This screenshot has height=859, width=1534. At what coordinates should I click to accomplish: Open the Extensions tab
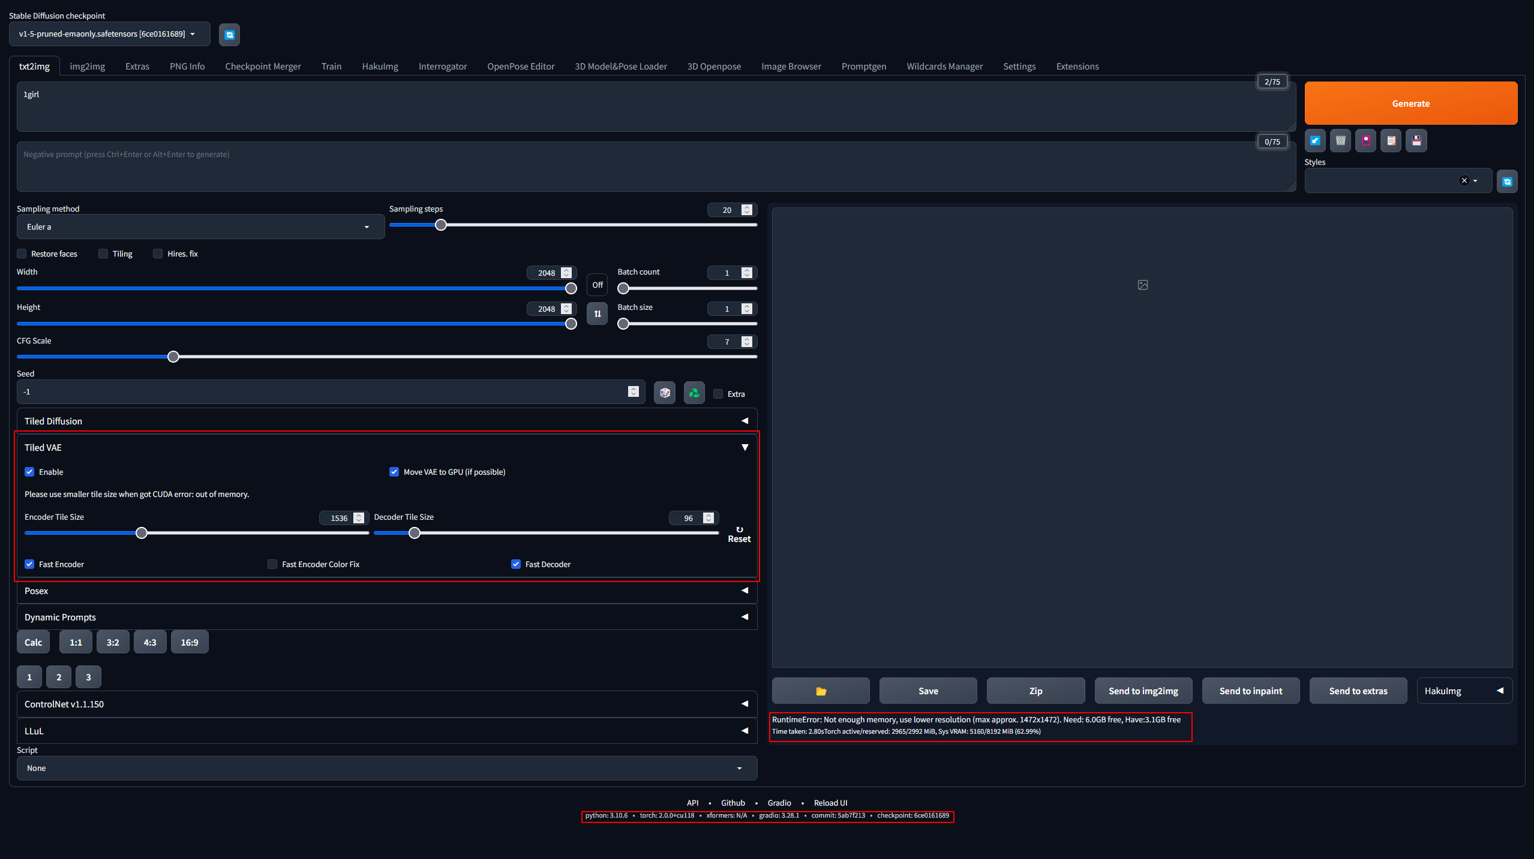point(1077,66)
